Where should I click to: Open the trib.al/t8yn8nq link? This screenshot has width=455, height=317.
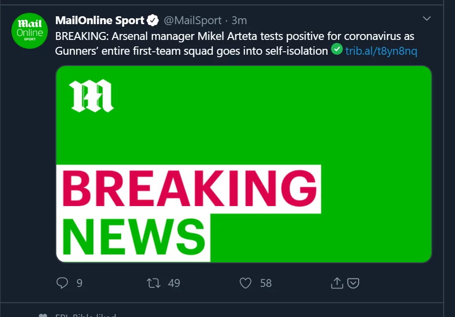tap(381, 51)
